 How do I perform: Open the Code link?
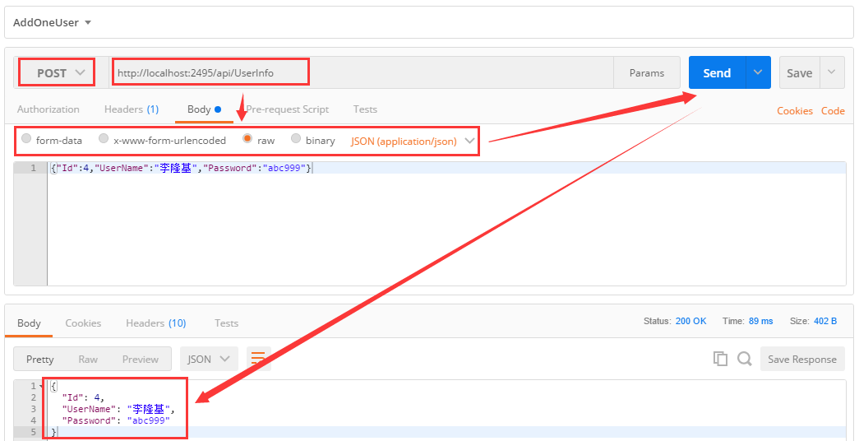pyautogui.click(x=833, y=111)
